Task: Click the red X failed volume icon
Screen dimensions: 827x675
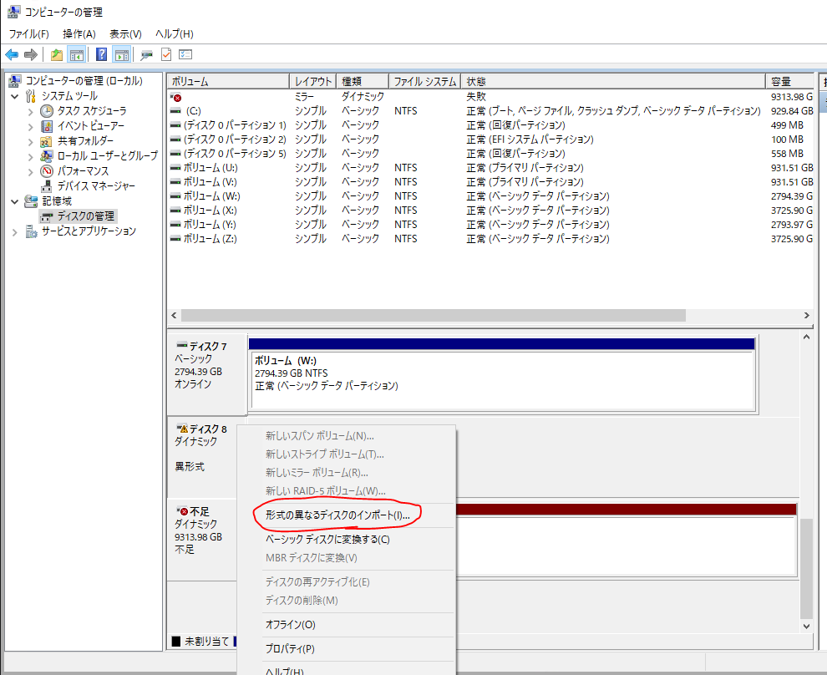Action: point(176,97)
